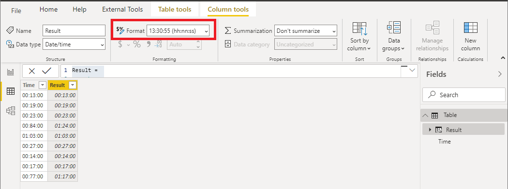Click the currency format dollar icon
This screenshot has height=189, width=508.
tap(120, 44)
